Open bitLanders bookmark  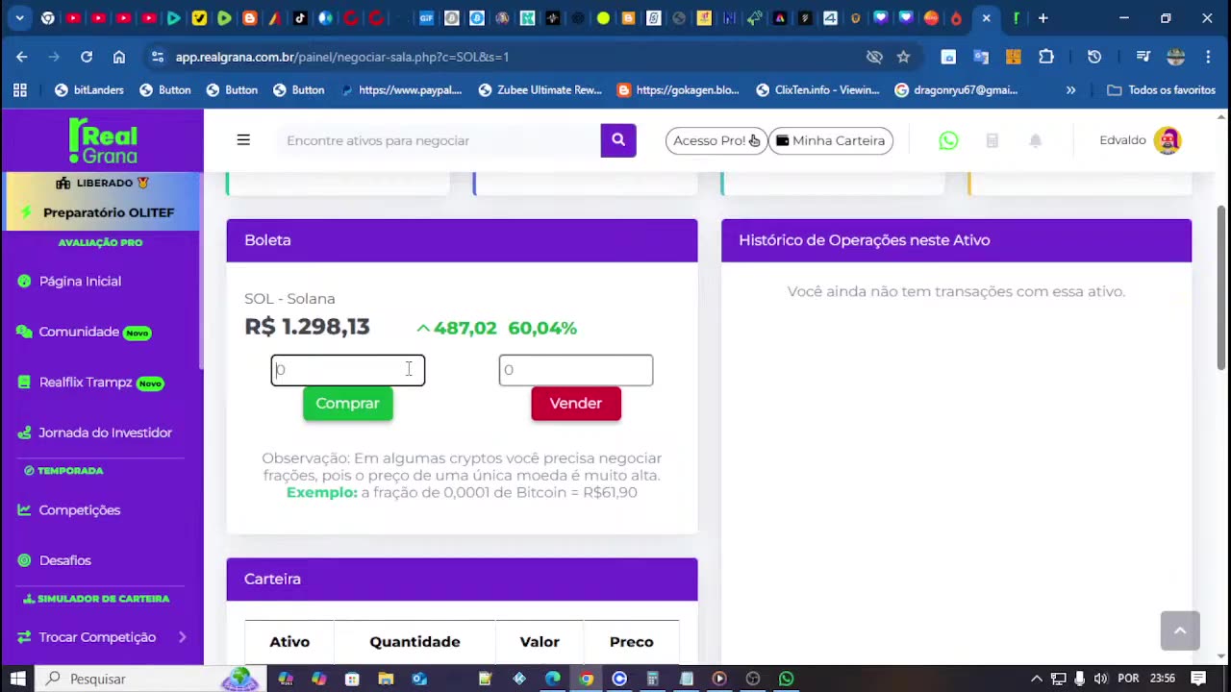[89, 90]
